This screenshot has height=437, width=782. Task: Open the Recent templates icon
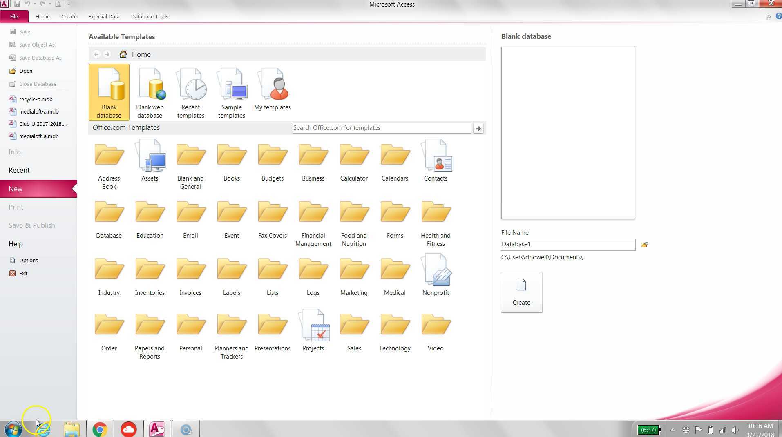click(190, 92)
